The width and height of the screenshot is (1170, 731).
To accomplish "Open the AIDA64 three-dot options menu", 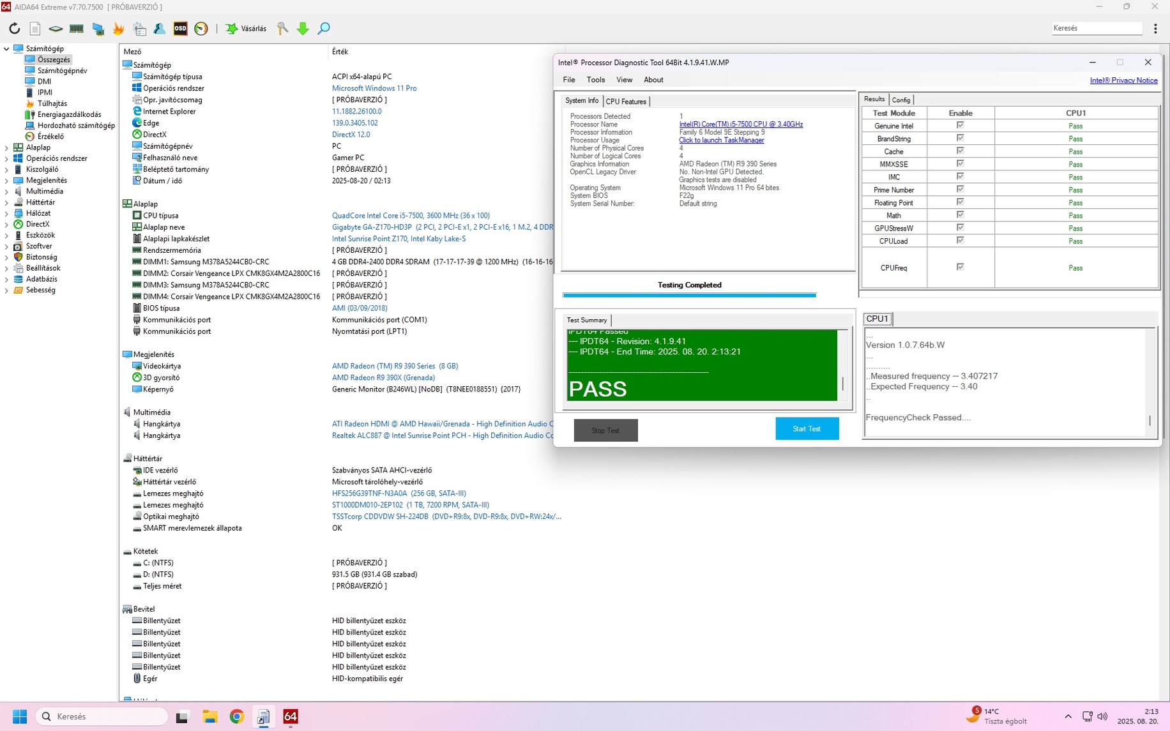I will tap(1155, 29).
